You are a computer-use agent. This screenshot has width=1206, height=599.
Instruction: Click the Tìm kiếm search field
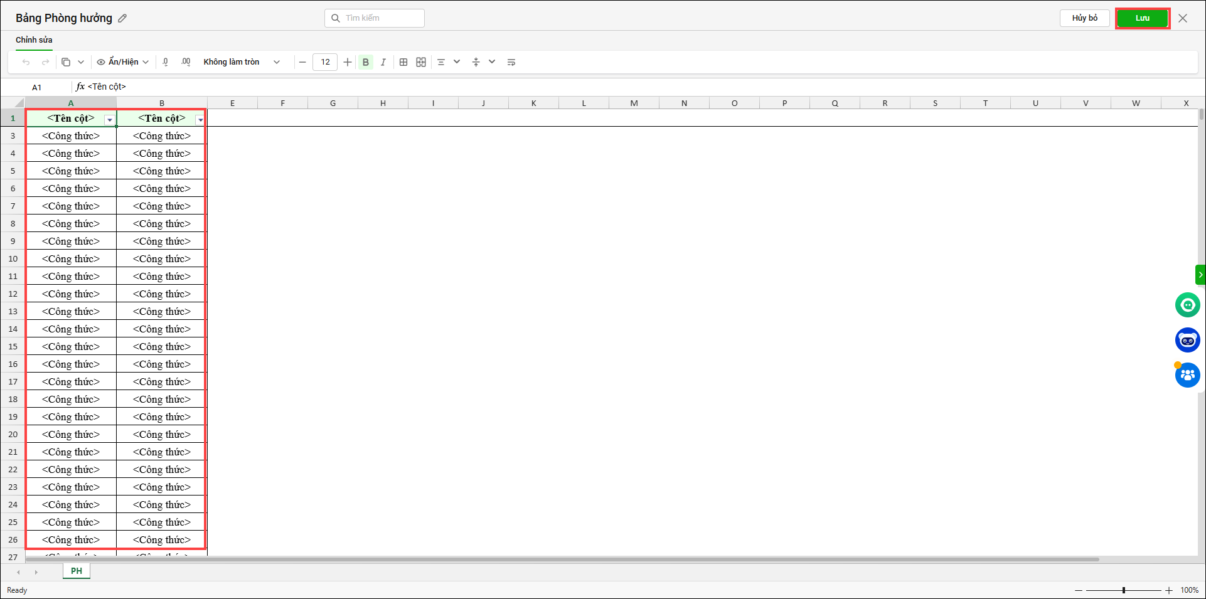380,18
